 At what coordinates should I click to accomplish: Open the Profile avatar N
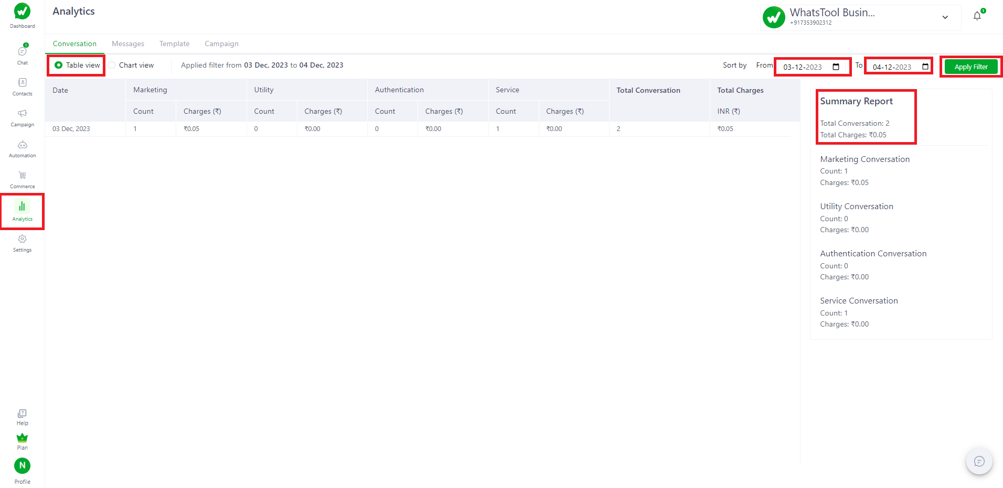click(x=22, y=465)
